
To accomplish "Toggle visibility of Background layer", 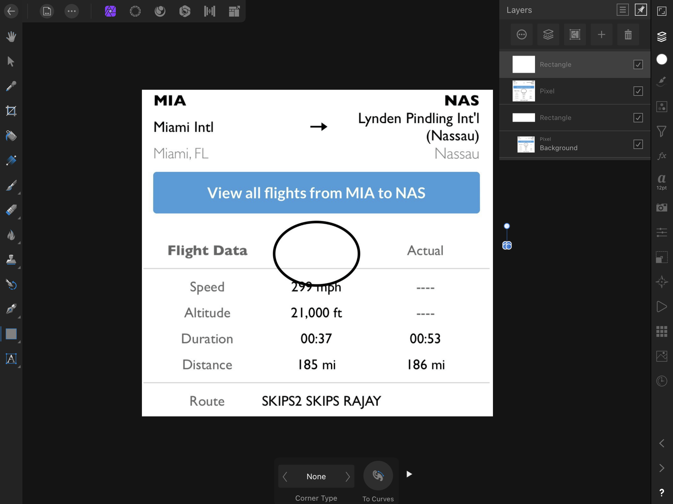I will 638,144.
